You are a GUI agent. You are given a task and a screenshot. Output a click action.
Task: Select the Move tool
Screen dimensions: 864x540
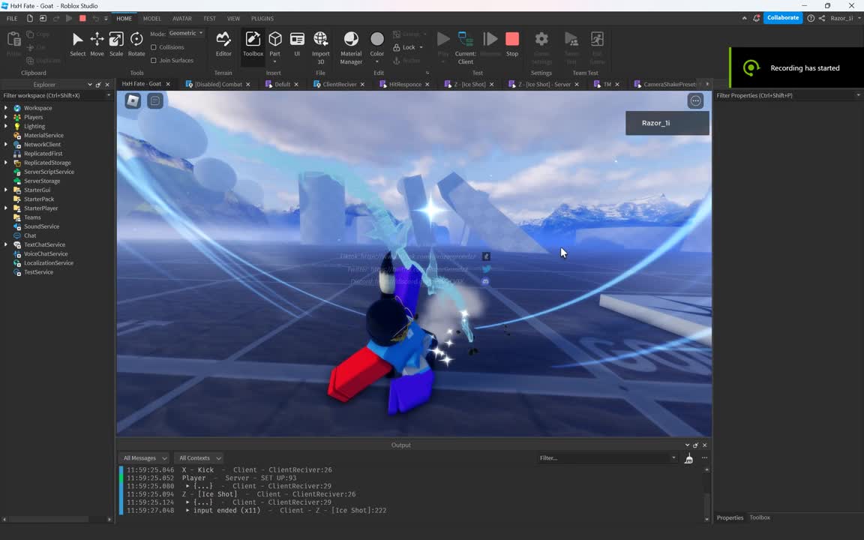coord(97,44)
